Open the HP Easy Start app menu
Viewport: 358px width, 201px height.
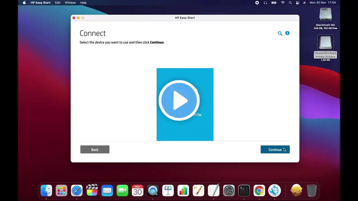click(41, 3)
